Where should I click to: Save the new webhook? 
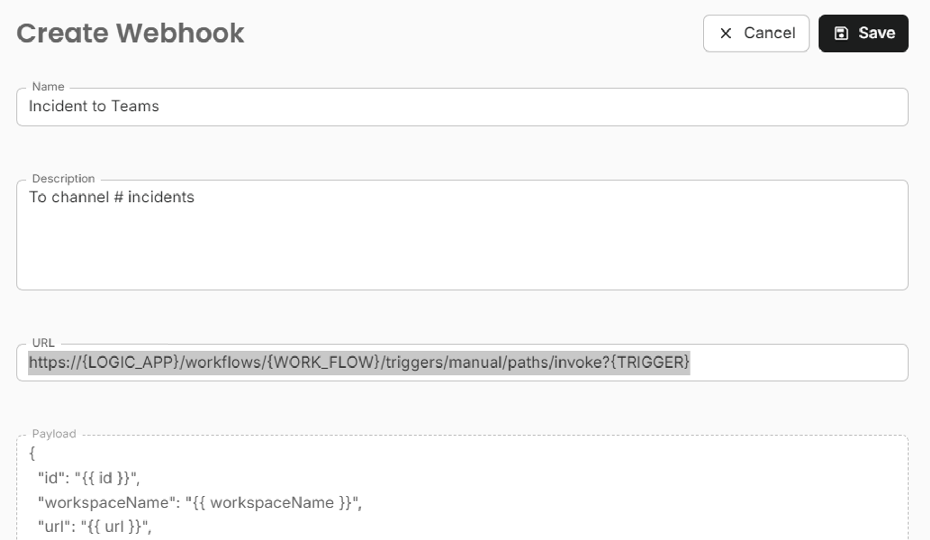(863, 33)
